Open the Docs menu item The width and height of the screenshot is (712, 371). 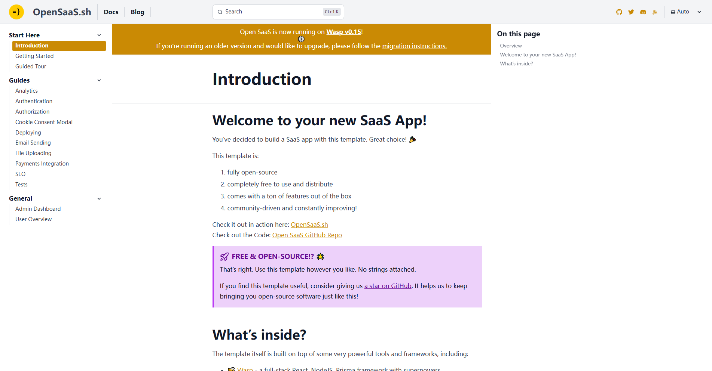pos(111,12)
